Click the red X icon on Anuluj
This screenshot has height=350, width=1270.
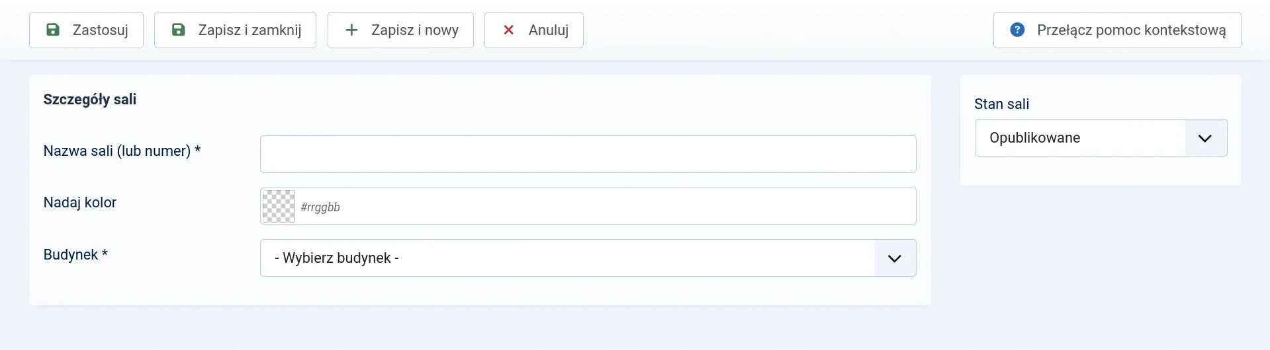tap(509, 30)
